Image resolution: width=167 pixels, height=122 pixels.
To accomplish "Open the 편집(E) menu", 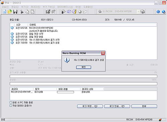I will pos(15,7).
